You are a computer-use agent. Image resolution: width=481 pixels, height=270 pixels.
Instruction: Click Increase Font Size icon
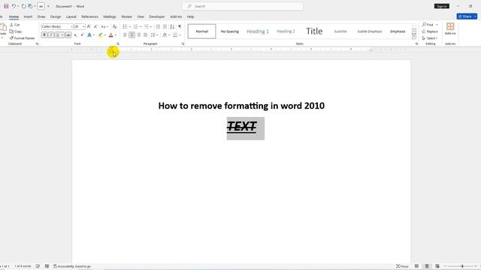89,27
